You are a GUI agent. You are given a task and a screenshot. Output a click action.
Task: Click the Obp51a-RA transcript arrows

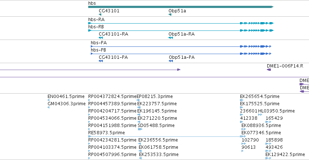(171, 38)
